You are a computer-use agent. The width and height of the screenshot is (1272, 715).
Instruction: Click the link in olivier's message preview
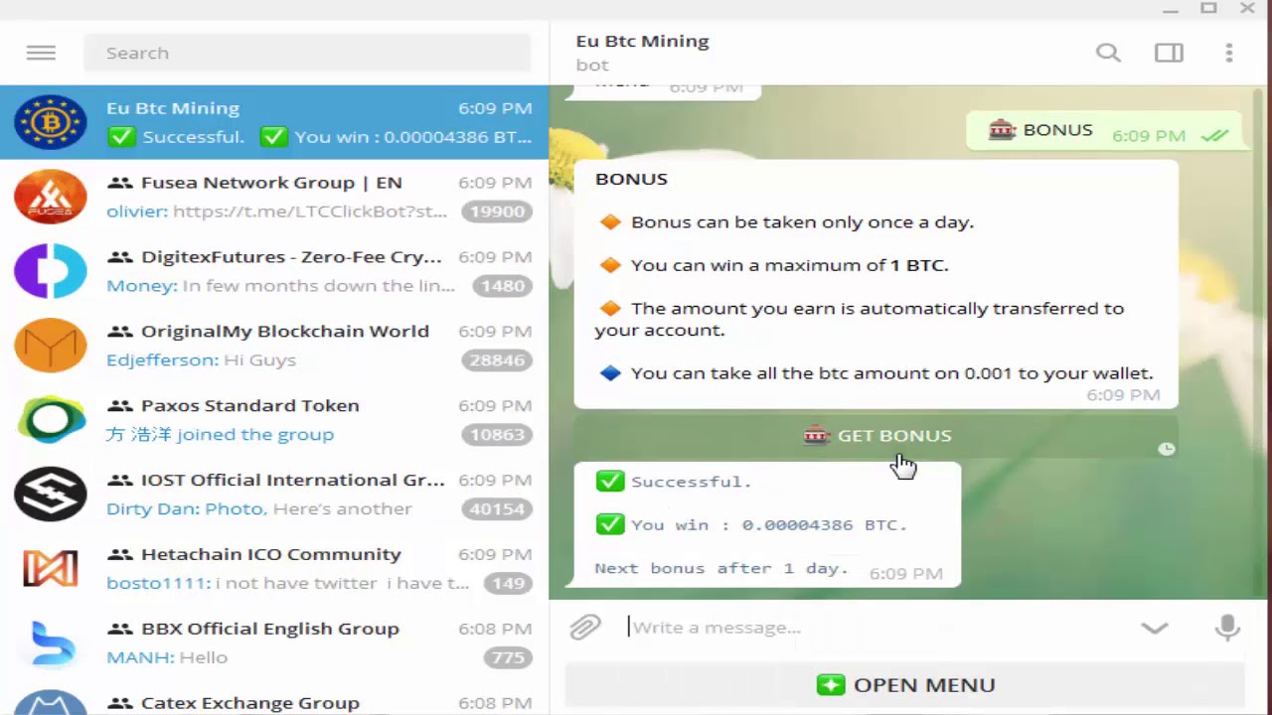pyautogui.click(x=310, y=212)
